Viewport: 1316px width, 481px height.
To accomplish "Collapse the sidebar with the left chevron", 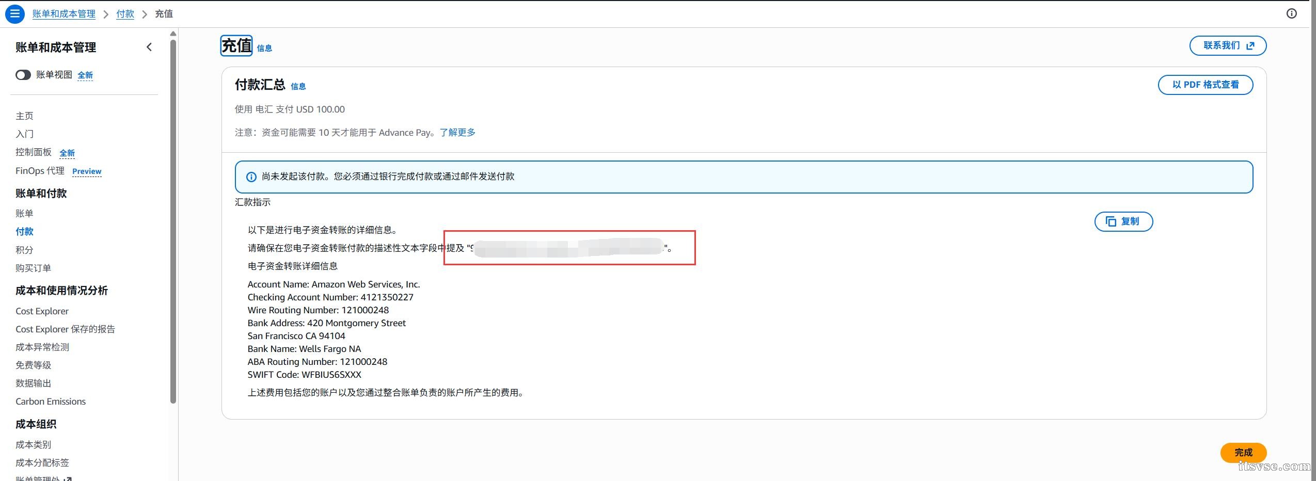I will point(149,47).
